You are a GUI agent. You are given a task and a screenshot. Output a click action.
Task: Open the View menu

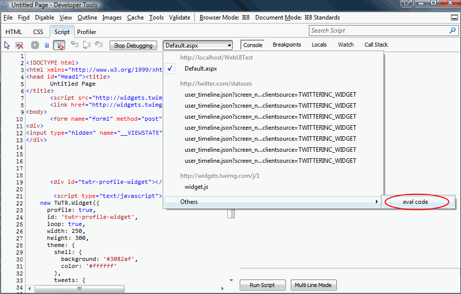click(x=66, y=18)
